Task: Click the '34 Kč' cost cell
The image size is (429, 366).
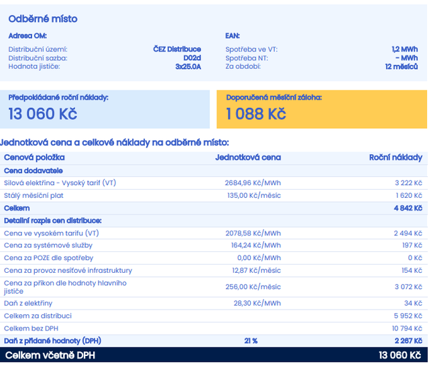Action: pos(413,304)
